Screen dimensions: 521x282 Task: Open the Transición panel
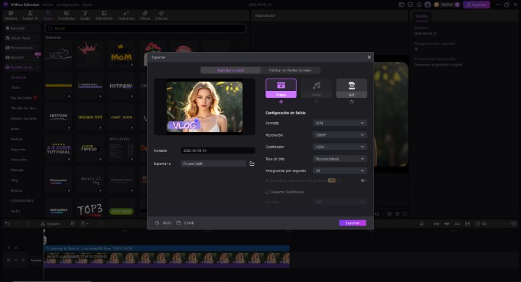point(126,16)
